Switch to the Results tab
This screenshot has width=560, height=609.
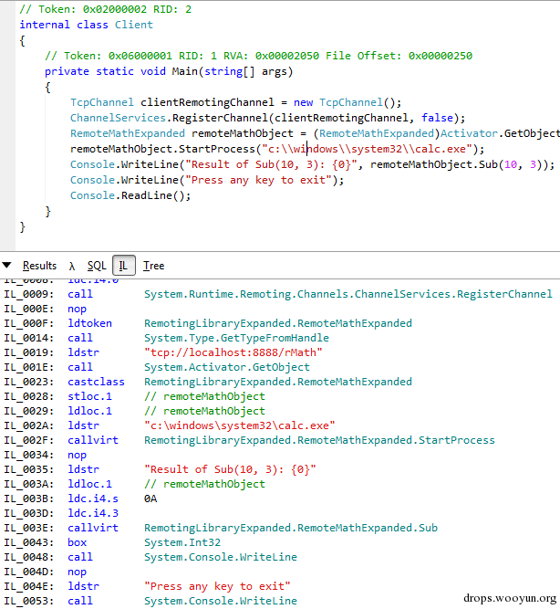[39, 266]
